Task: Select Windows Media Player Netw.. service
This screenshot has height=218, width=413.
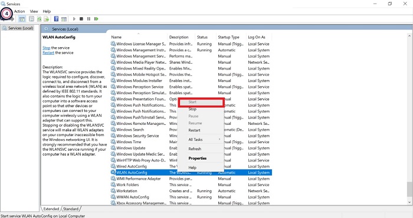Action: [141, 62]
